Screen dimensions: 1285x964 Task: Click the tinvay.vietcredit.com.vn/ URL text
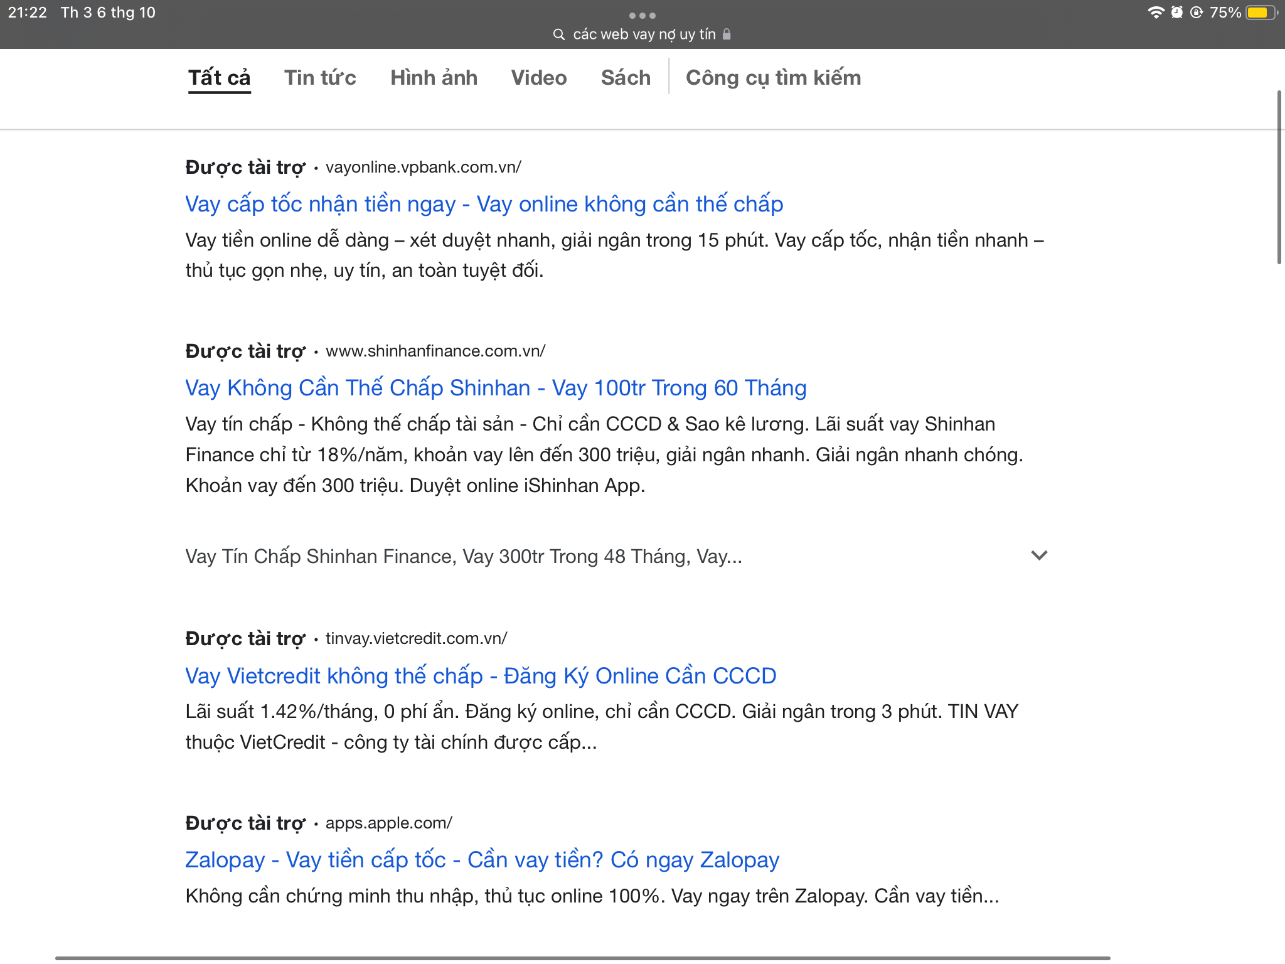pyautogui.click(x=417, y=638)
